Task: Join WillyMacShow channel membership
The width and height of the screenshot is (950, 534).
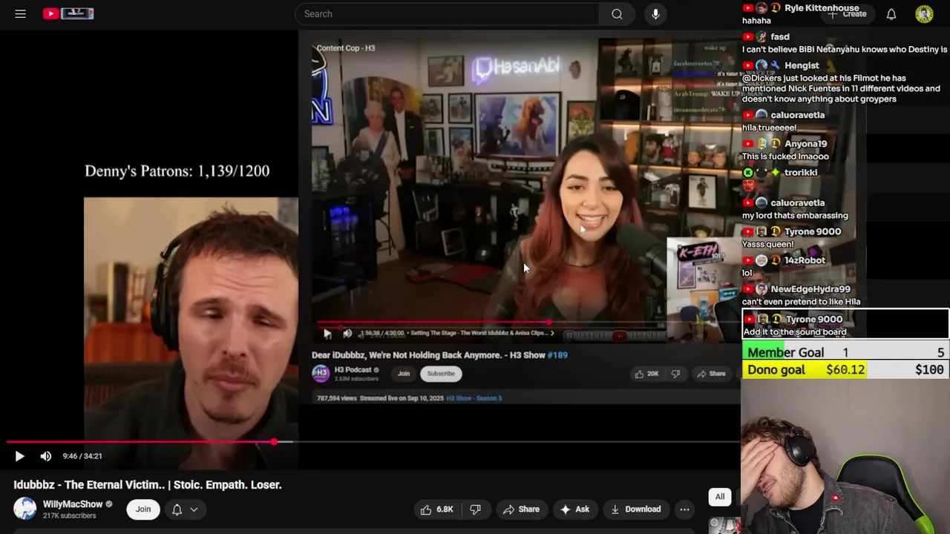Action: [143, 509]
